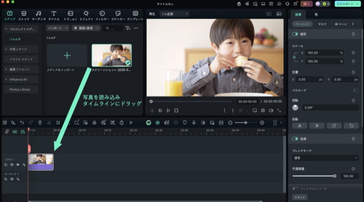
Task: Open the テンプレート (Templates) icon tab
Action: [x=135, y=16]
